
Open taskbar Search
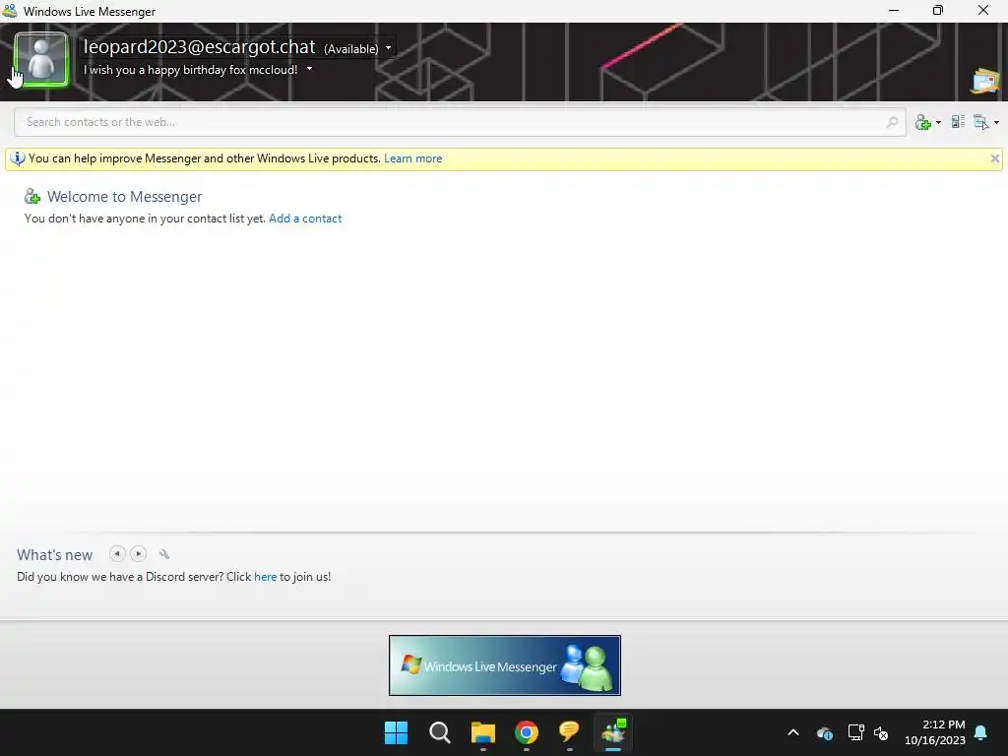pyautogui.click(x=440, y=732)
